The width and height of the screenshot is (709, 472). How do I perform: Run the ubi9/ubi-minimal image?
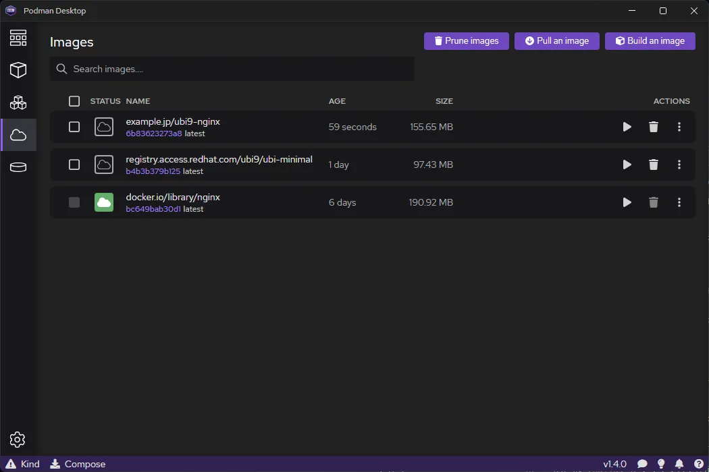tap(627, 165)
